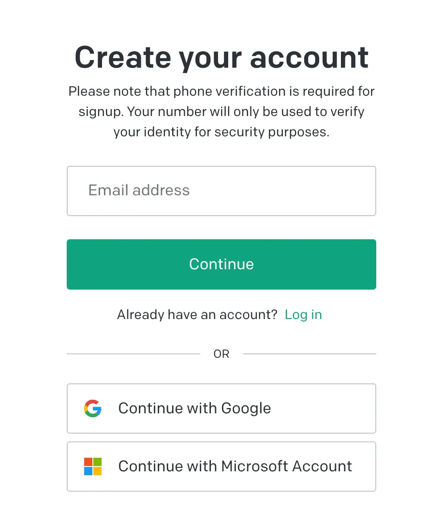This screenshot has width=442, height=525.
Task: Click the divider line right of OR
Action: [x=309, y=354]
